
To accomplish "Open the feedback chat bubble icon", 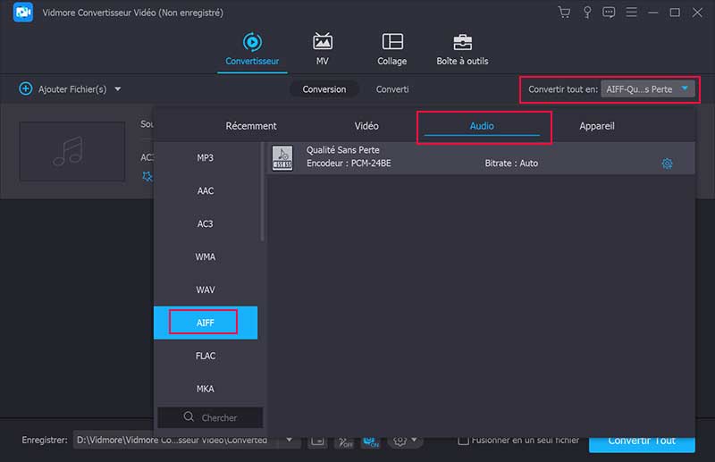I will [x=610, y=13].
